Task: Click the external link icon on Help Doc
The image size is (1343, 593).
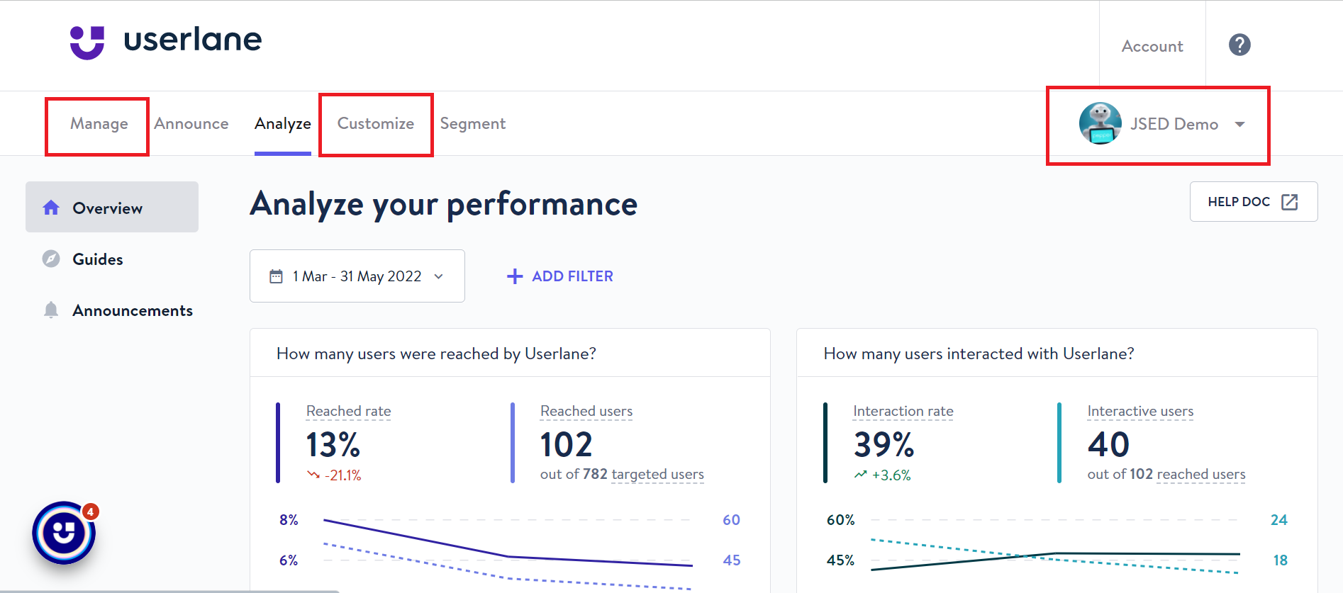Action: (1289, 202)
